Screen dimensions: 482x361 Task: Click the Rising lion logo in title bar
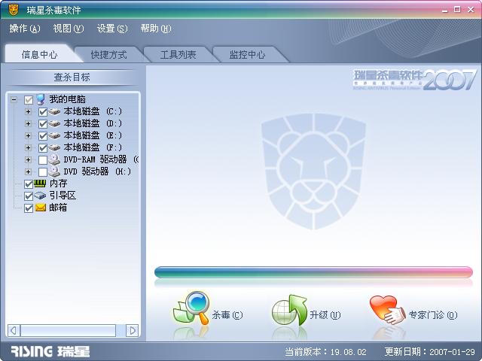click(14, 10)
